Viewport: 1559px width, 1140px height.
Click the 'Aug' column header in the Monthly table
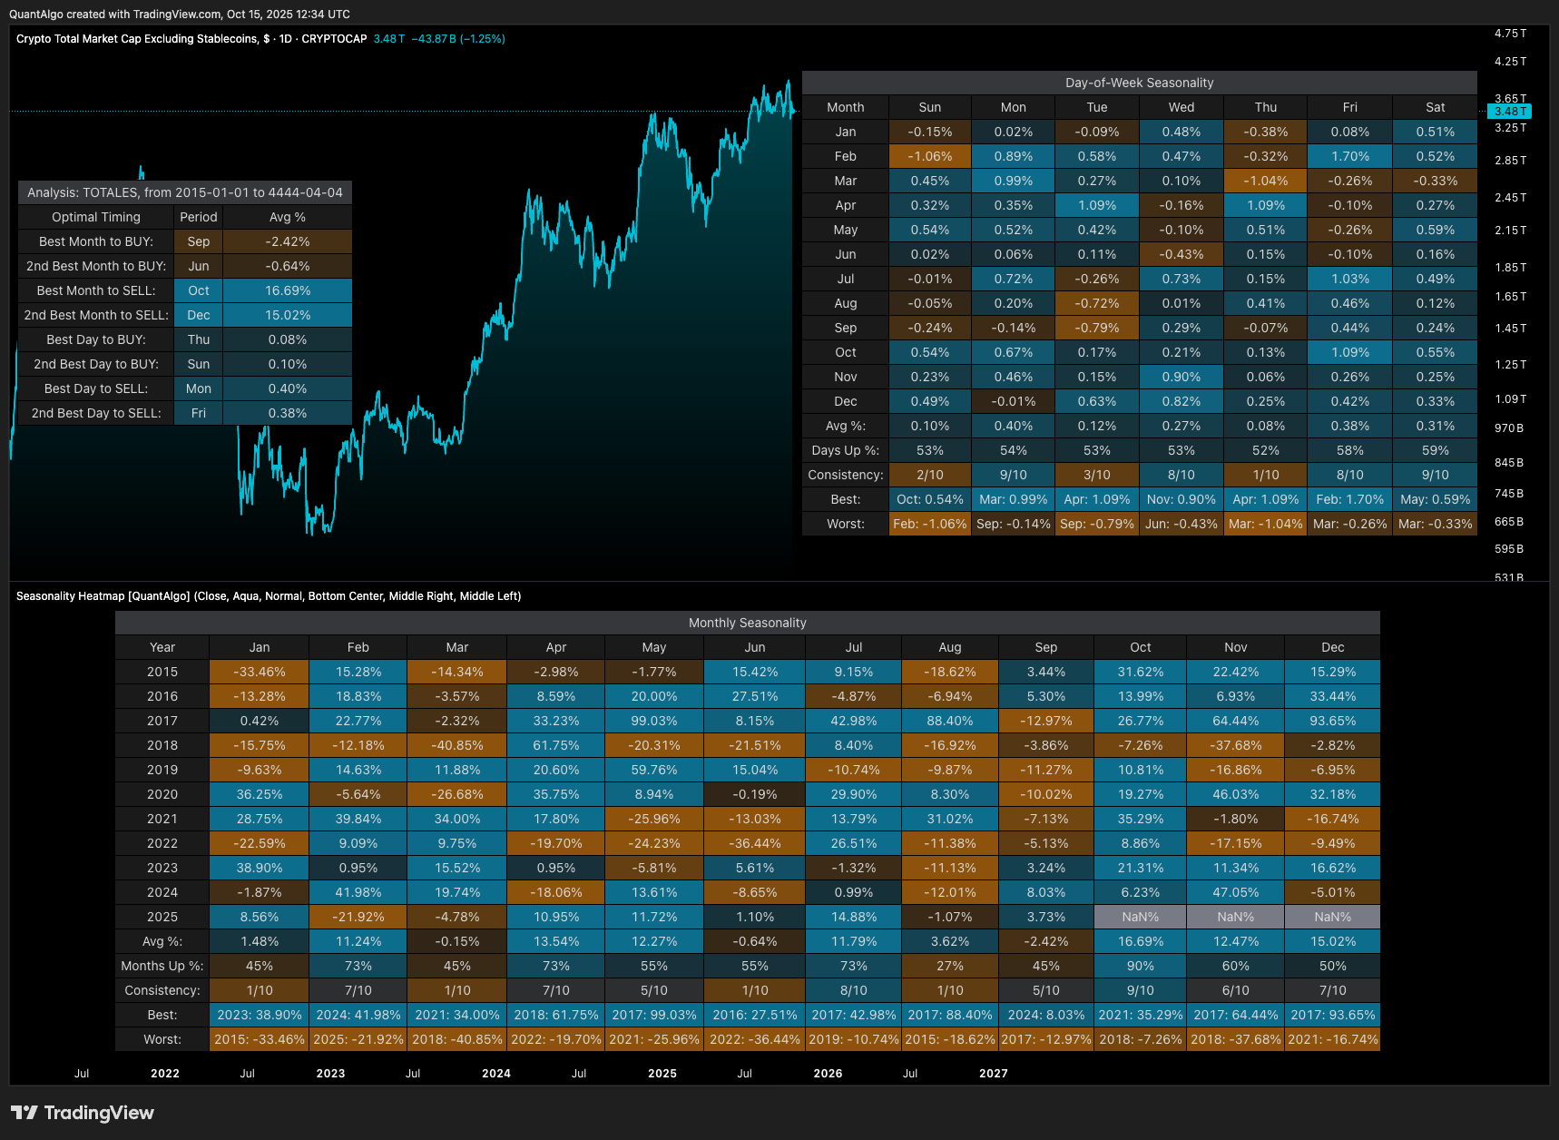click(950, 647)
